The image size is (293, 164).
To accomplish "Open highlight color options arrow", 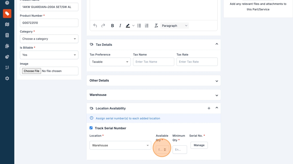I will tap(133, 26).
